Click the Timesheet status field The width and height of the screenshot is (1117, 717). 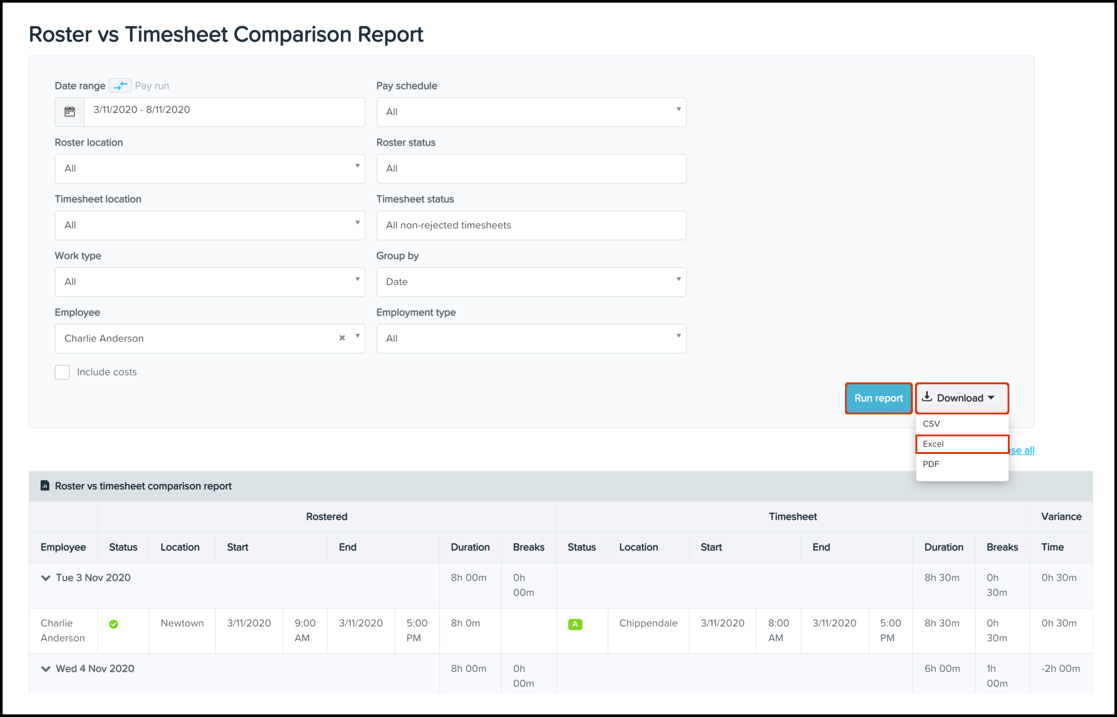[531, 225]
